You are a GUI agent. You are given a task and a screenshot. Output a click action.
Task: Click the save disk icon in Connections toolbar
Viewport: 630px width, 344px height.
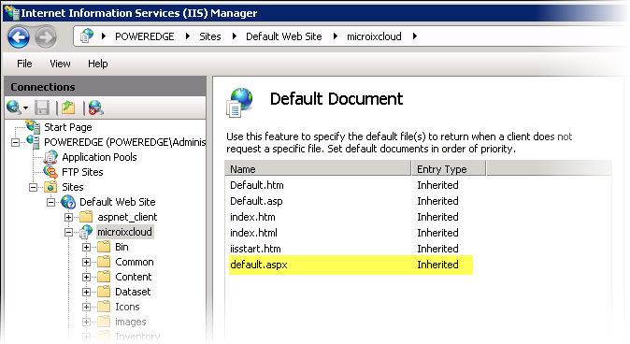(x=42, y=107)
